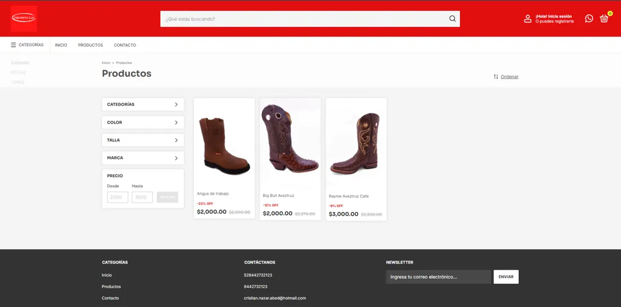This screenshot has height=307, width=621.
Task: Open the Ordenar sorting dropdown
Action: 509,77
